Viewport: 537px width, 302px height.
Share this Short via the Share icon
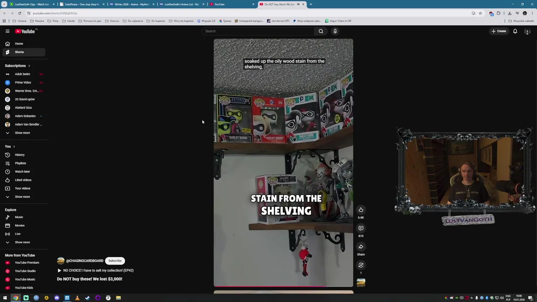[x=361, y=247]
